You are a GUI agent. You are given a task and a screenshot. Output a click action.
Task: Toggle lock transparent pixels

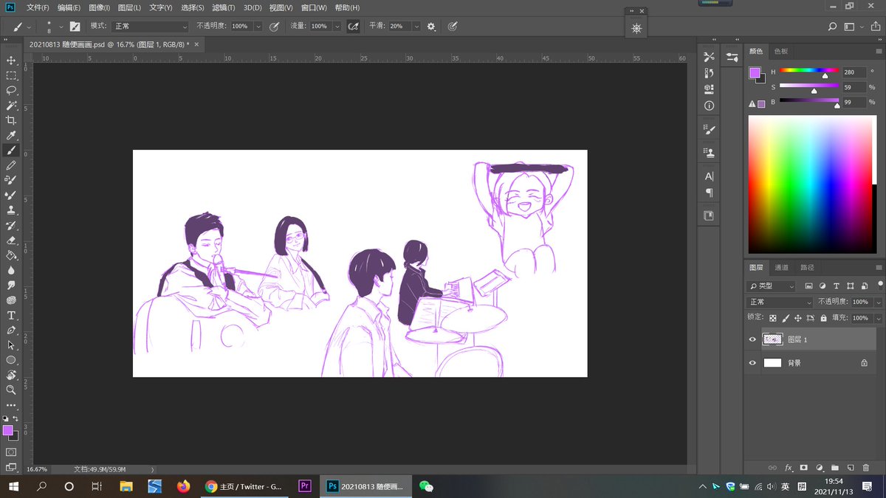pyautogui.click(x=773, y=318)
